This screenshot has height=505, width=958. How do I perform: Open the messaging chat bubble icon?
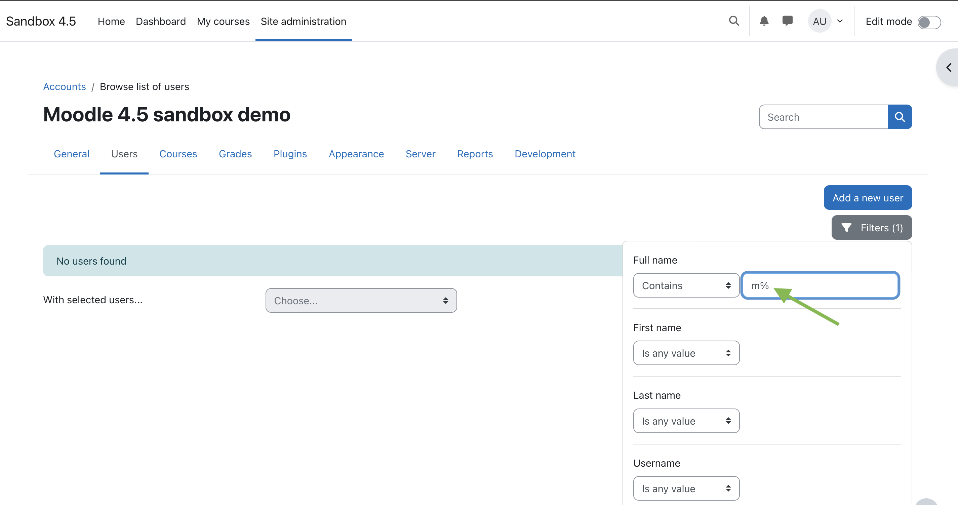(x=787, y=21)
